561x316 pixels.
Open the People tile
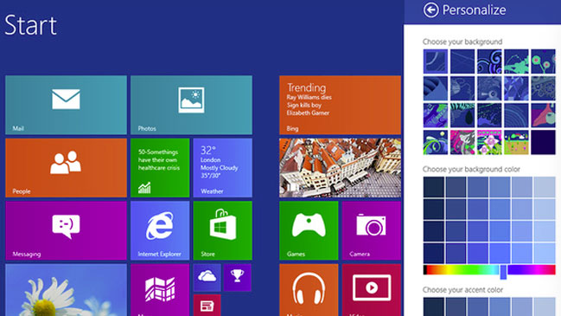[x=67, y=168]
